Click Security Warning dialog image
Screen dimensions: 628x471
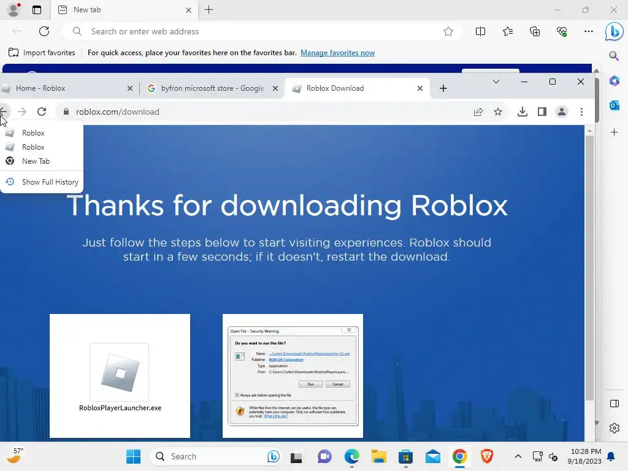pyautogui.click(x=293, y=376)
